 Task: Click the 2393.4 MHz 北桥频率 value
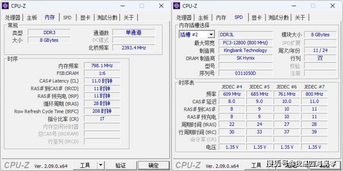tap(134, 48)
